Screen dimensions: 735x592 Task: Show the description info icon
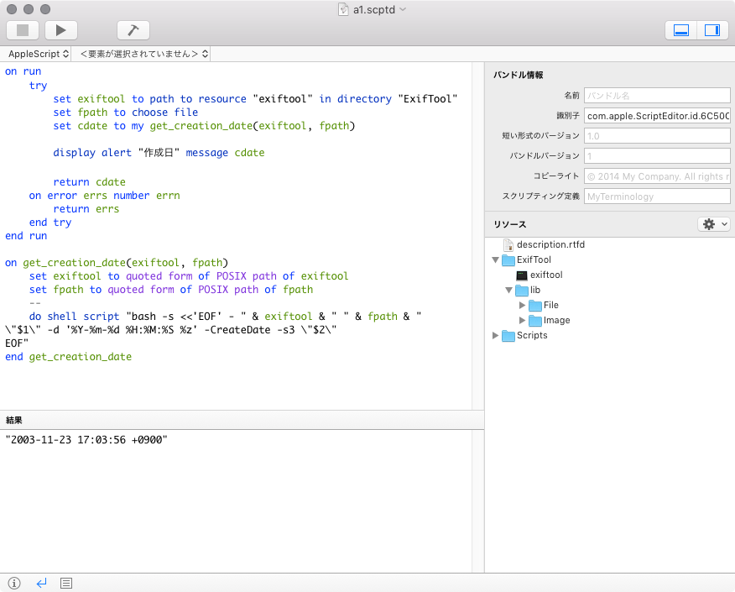click(x=14, y=583)
